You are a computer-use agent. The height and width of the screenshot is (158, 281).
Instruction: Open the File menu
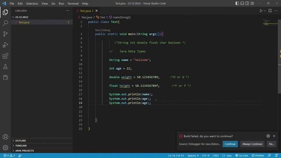pos(12,4)
